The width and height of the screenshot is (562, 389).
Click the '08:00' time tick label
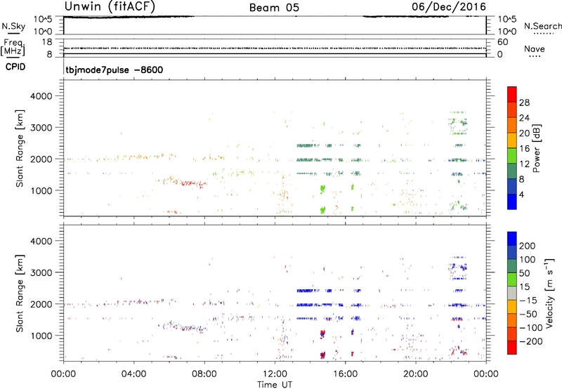click(204, 374)
